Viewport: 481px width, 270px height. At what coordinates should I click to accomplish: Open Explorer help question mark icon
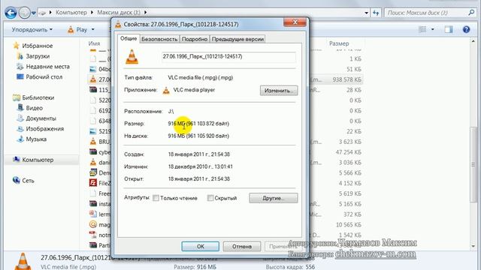point(466,29)
